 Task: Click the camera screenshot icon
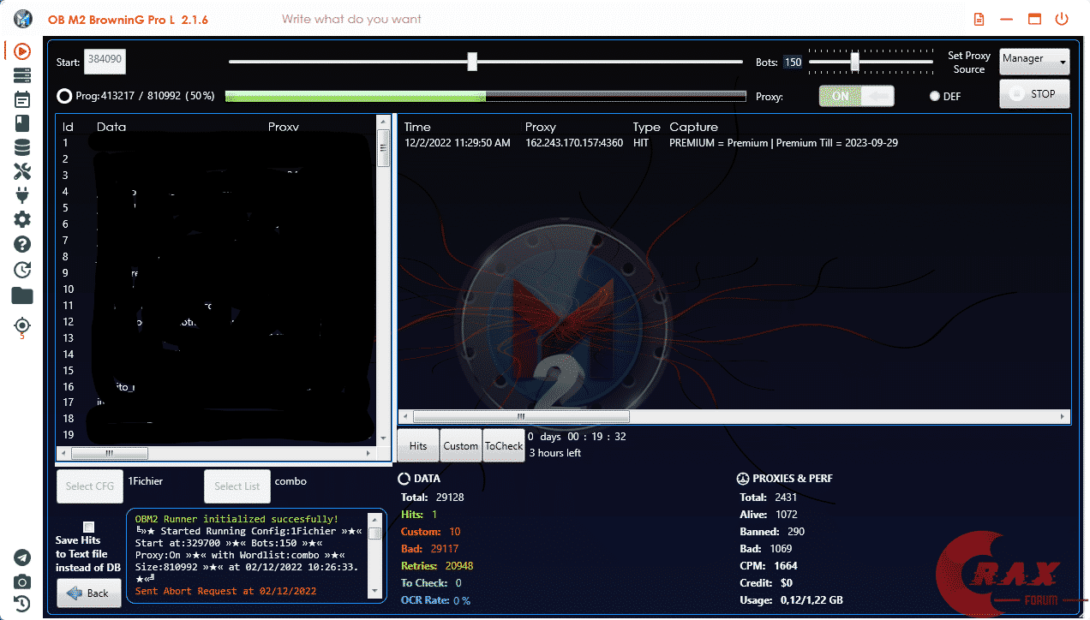click(22, 581)
